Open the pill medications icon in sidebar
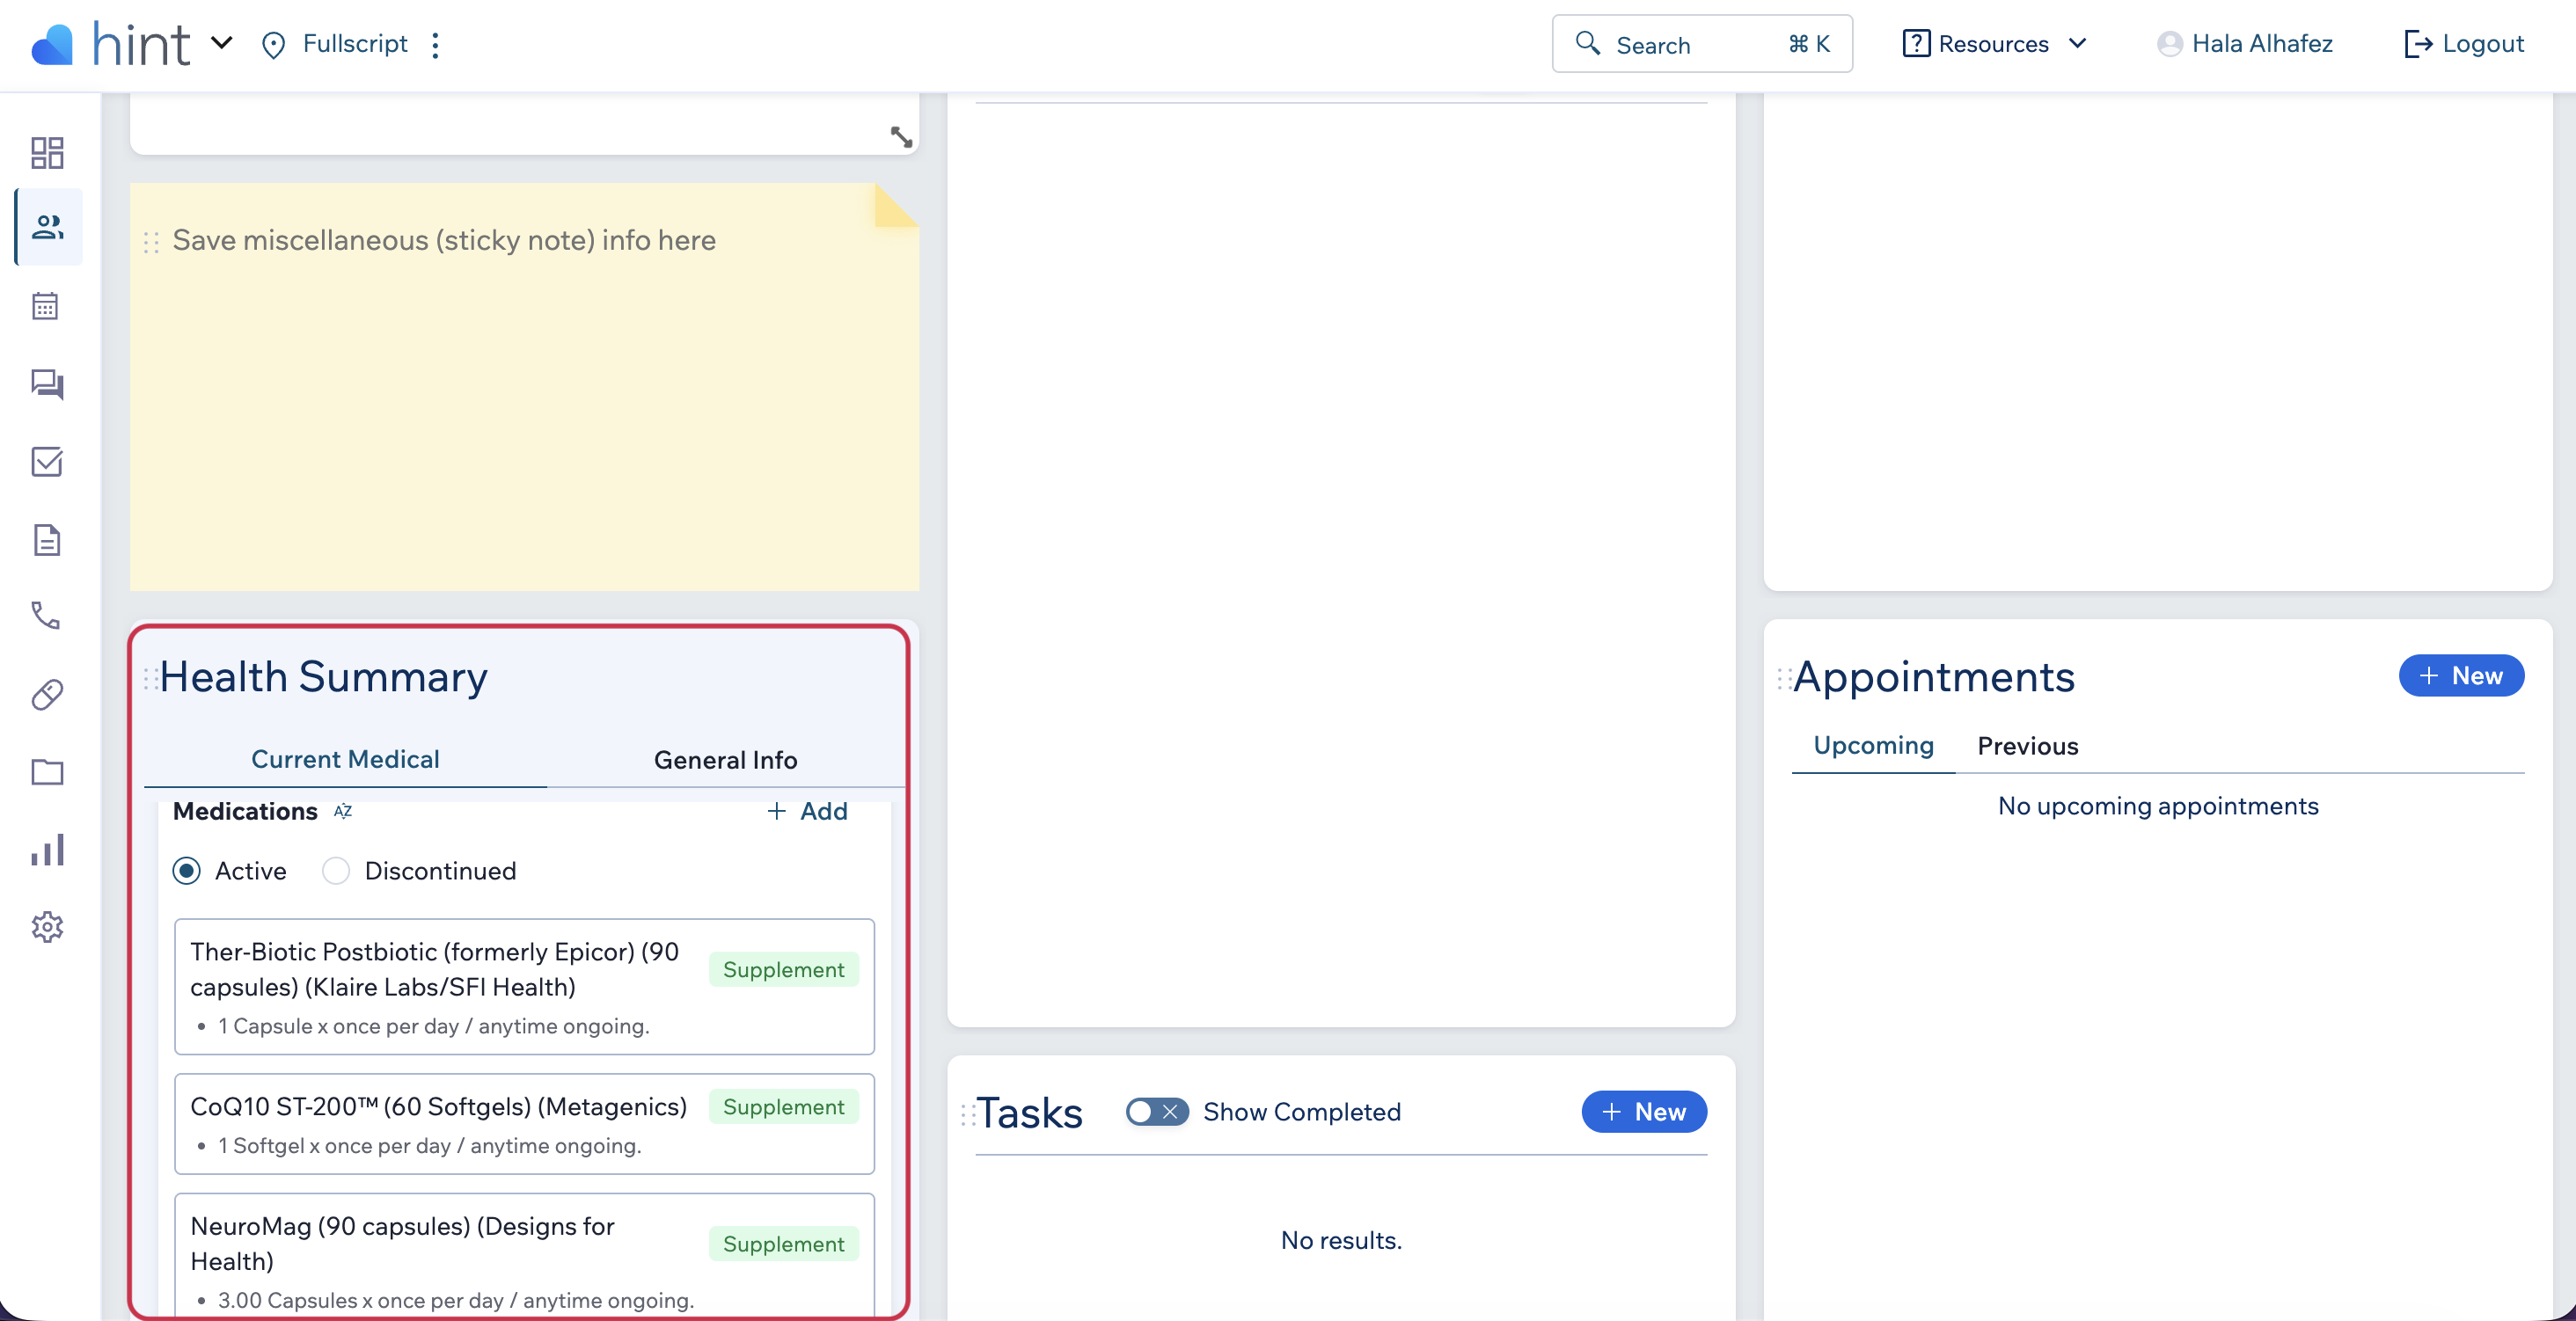2576x1321 pixels. (47, 694)
